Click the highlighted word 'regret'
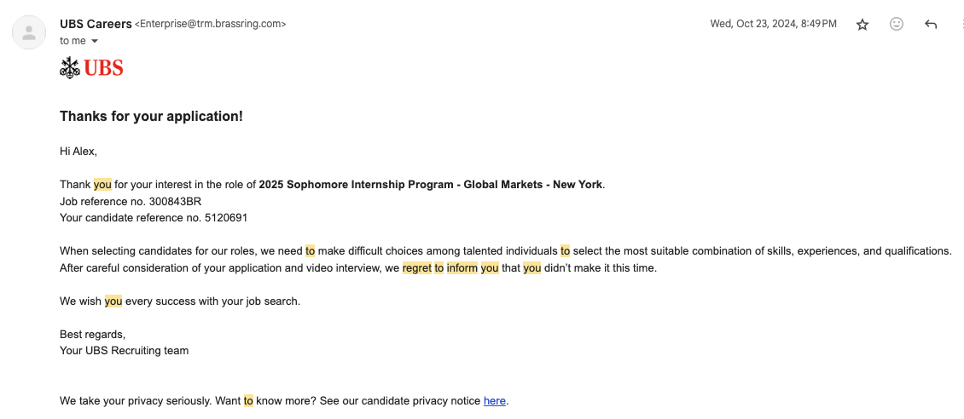Viewport: 964px width, 419px height. pyautogui.click(x=417, y=267)
